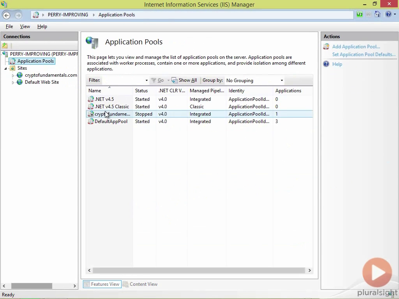Screen dimensions: 399x299
Task: Open the Help menu
Action: click(42, 26)
